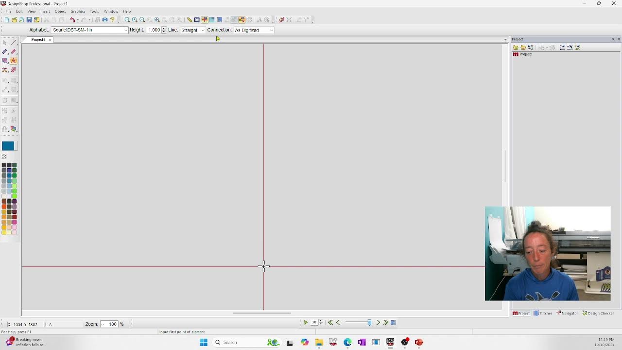Click the Save diskette icon
The height and width of the screenshot is (350, 622).
(x=29, y=20)
